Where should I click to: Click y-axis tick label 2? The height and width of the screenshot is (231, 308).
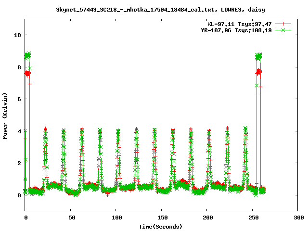coord(19,163)
